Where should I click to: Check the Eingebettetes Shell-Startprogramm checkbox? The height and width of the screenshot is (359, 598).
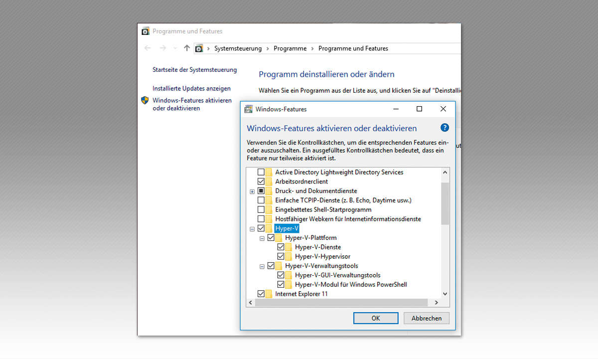click(261, 210)
